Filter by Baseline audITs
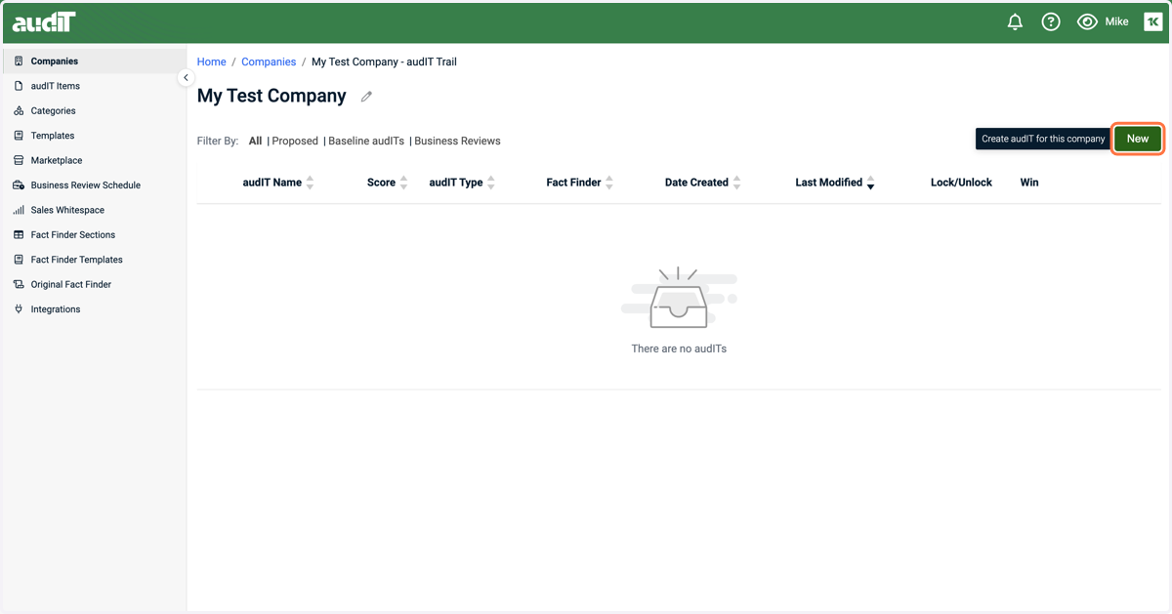The image size is (1172, 614). 366,141
